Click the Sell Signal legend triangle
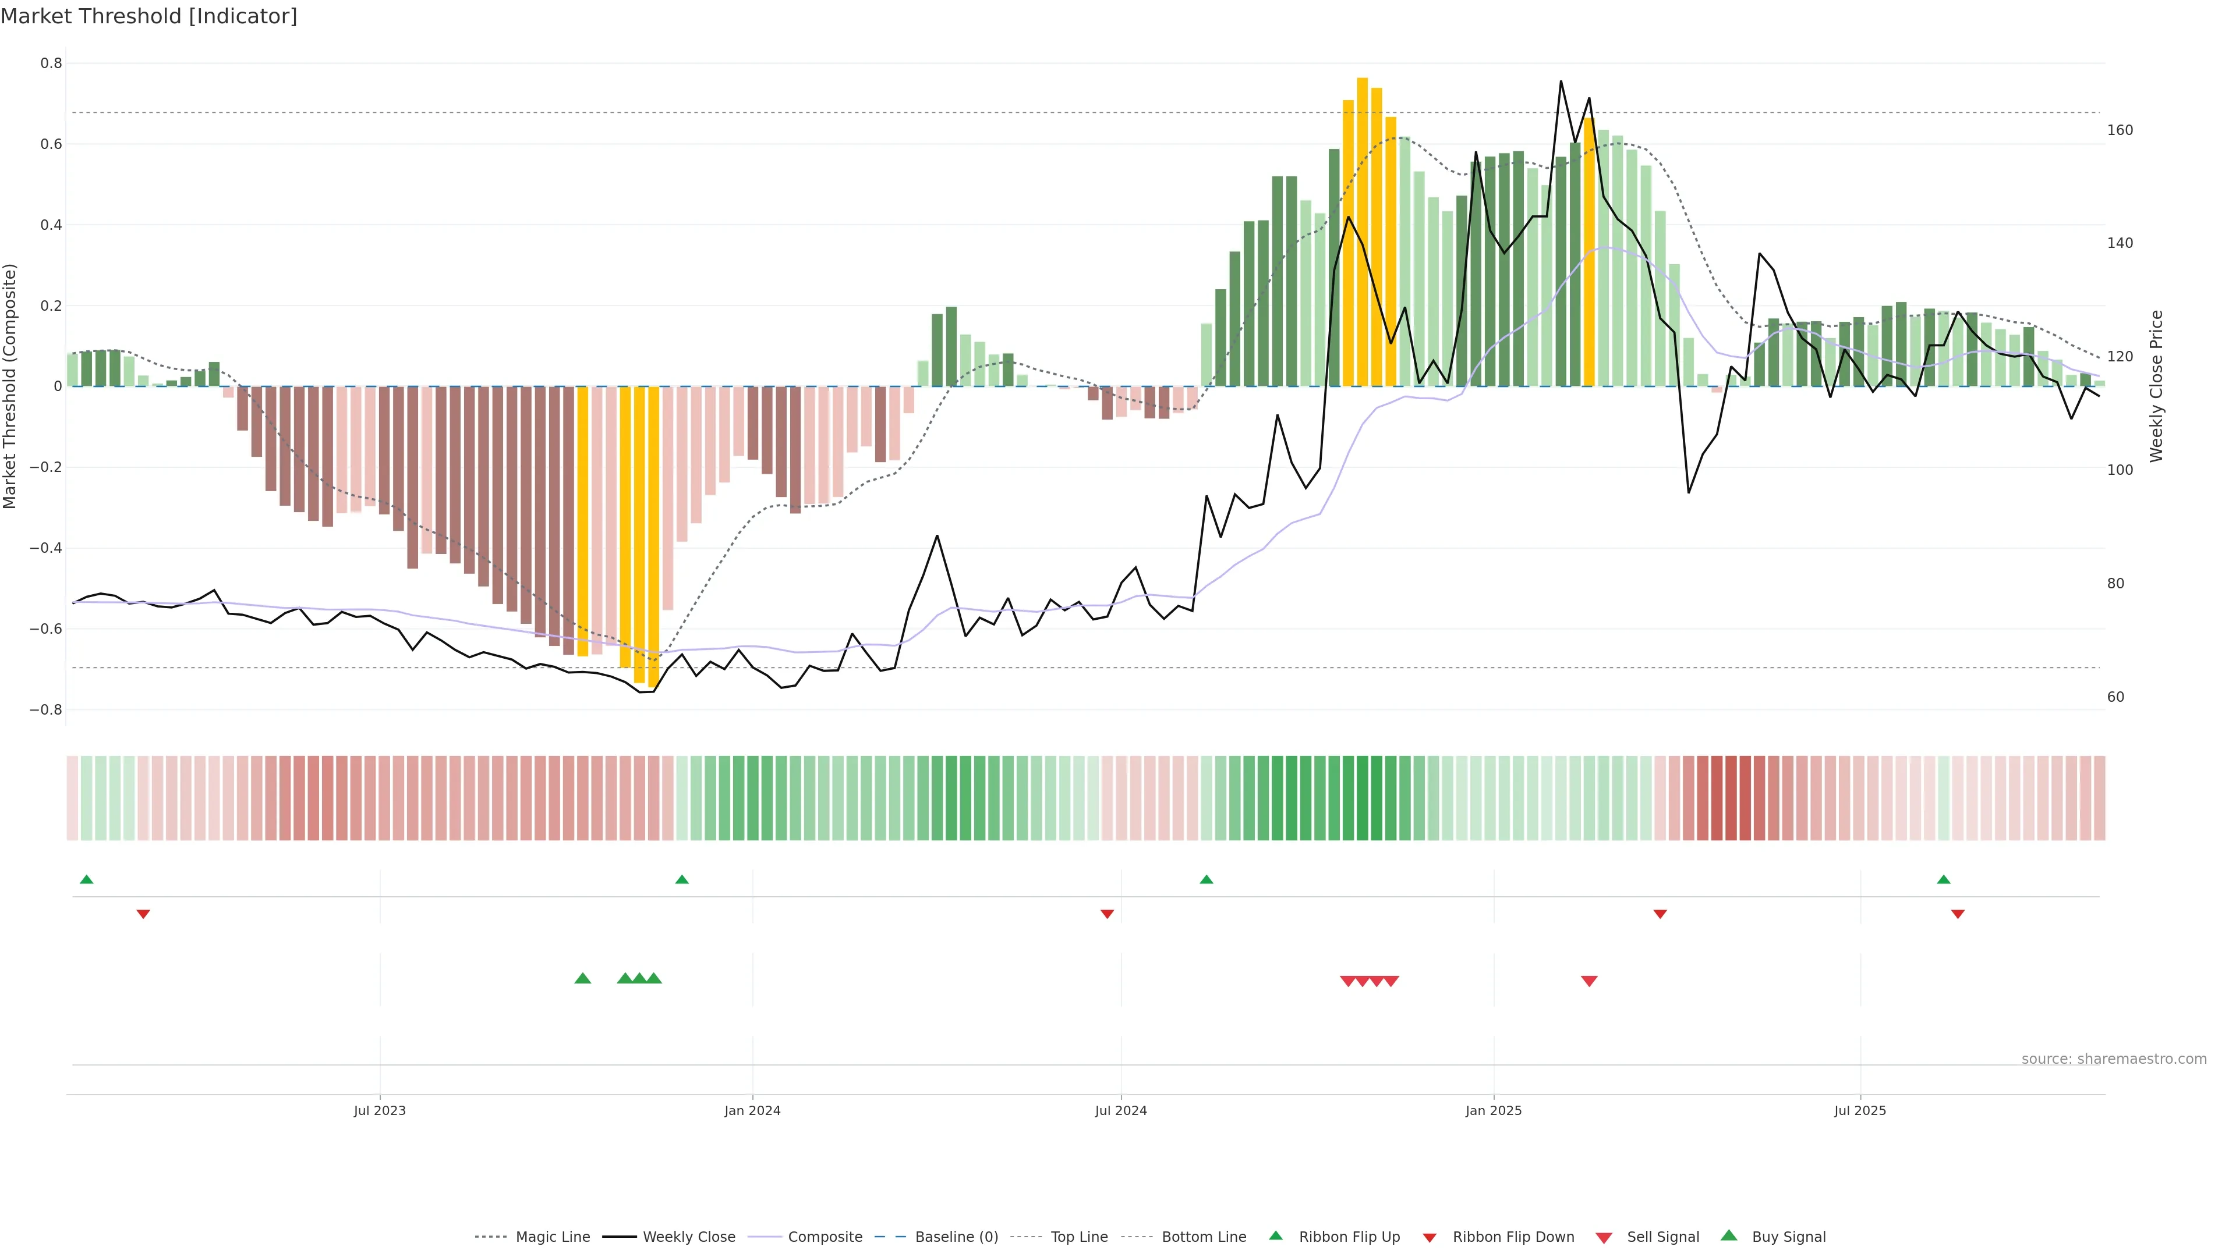Screen dimensions: 2236x1257 (x=1604, y=1238)
